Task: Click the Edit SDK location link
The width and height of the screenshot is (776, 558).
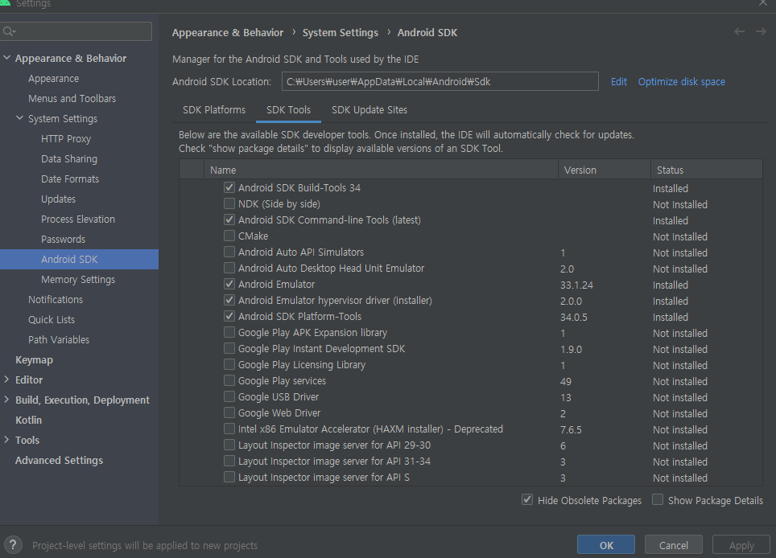Action: click(618, 81)
